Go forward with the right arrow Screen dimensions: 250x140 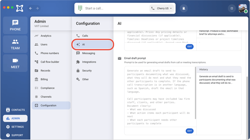37,8
